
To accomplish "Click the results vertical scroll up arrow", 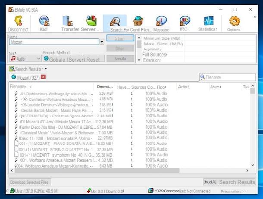I will point(253,86).
